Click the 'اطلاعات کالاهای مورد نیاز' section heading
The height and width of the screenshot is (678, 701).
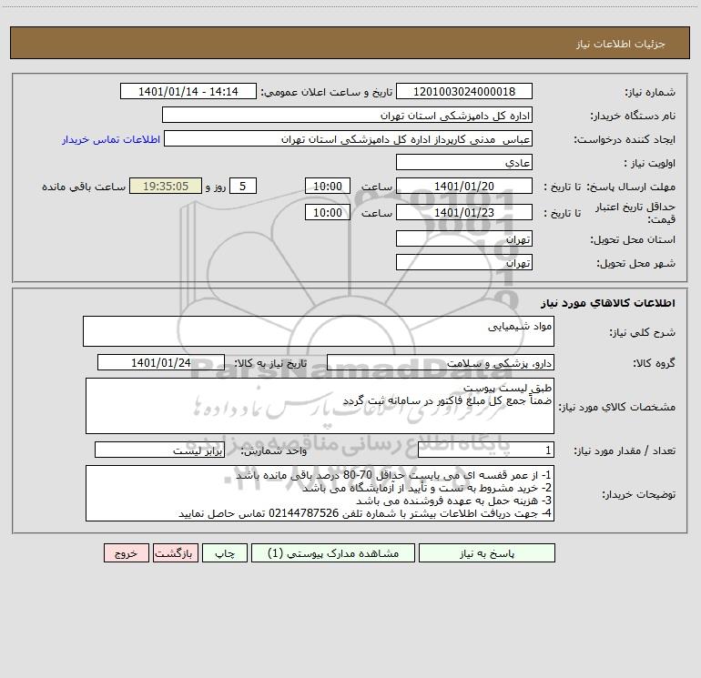tap(608, 302)
